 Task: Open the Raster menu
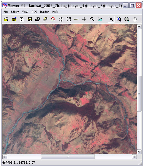click(x=44, y=12)
